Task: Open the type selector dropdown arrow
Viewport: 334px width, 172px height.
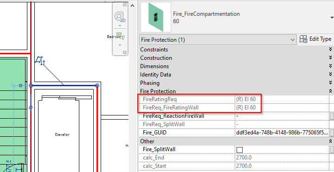Action: (332, 18)
